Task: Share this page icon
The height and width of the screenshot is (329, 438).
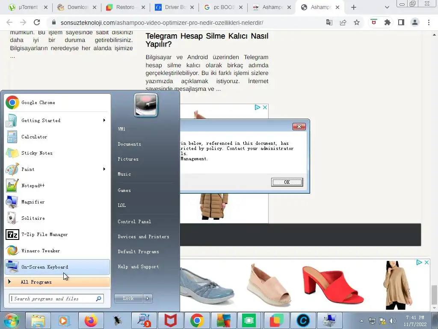Action: click(x=343, y=22)
